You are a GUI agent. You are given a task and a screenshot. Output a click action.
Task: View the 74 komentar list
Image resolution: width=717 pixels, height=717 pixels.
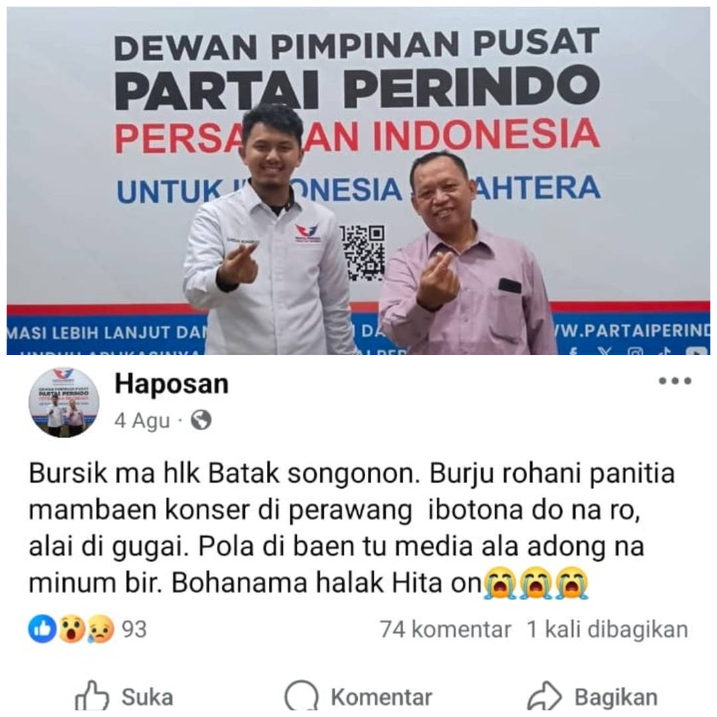[x=445, y=629]
